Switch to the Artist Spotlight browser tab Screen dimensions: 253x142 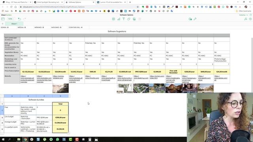(48, 2)
